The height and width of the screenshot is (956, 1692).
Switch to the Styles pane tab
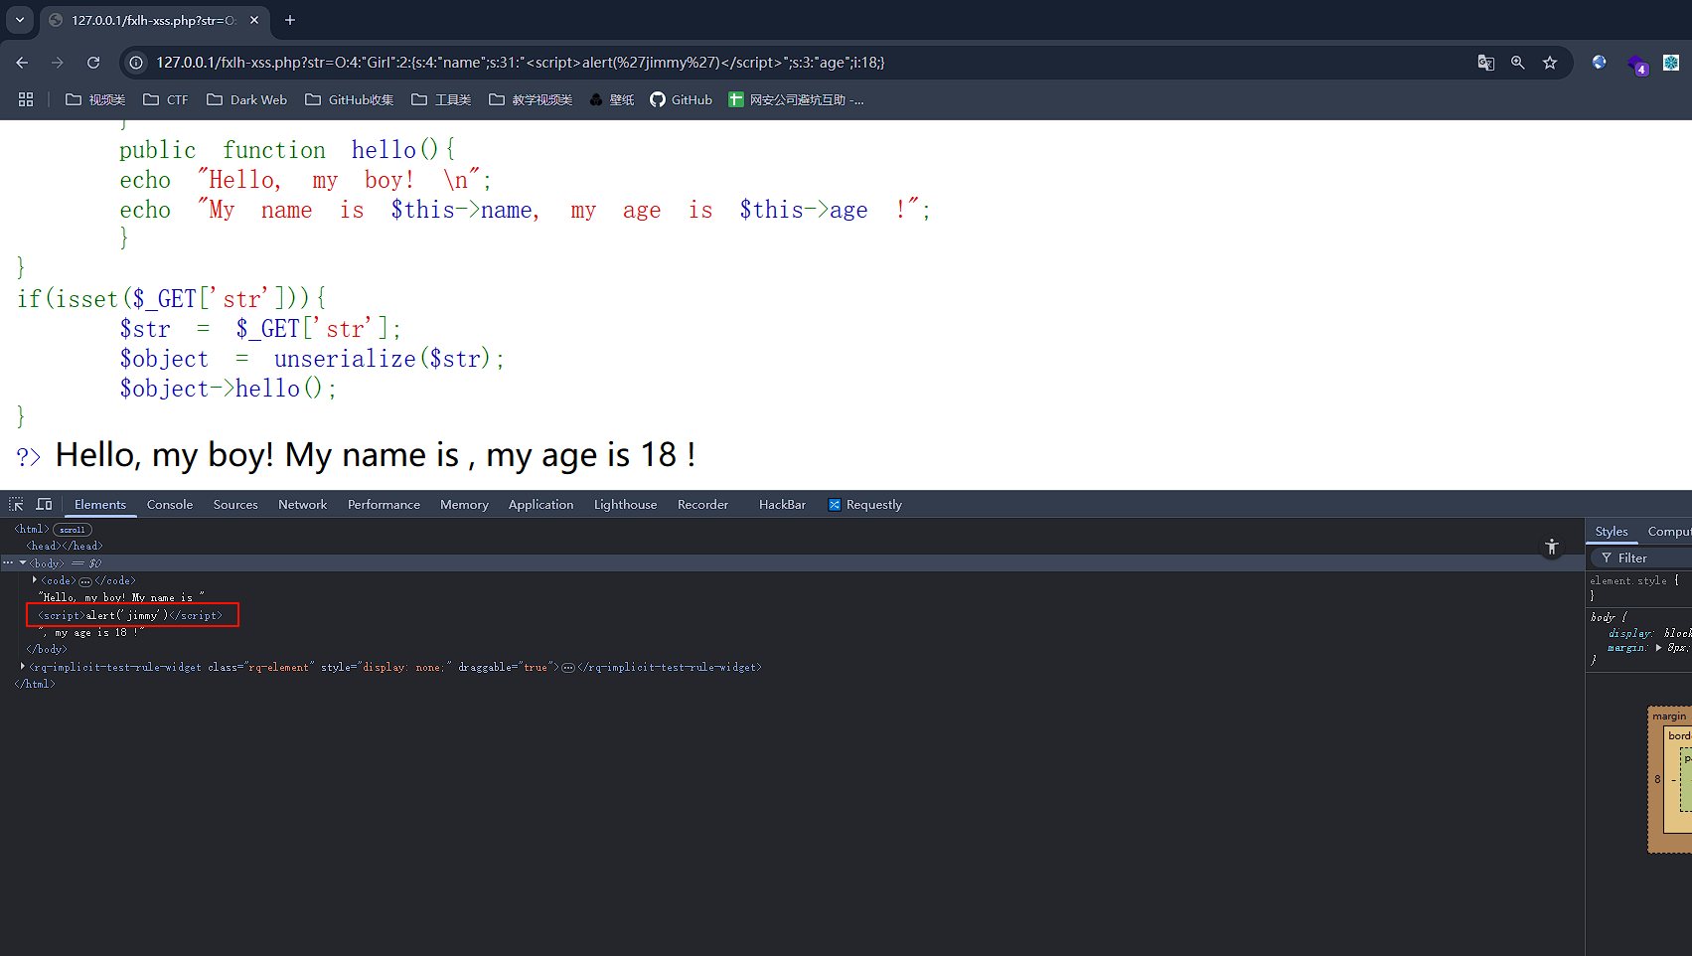pyautogui.click(x=1612, y=532)
